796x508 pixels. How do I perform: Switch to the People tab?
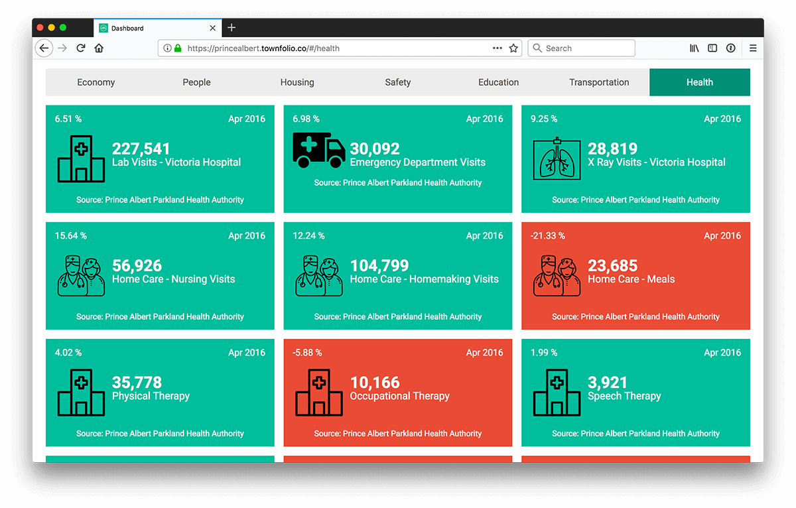(x=197, y=82)
